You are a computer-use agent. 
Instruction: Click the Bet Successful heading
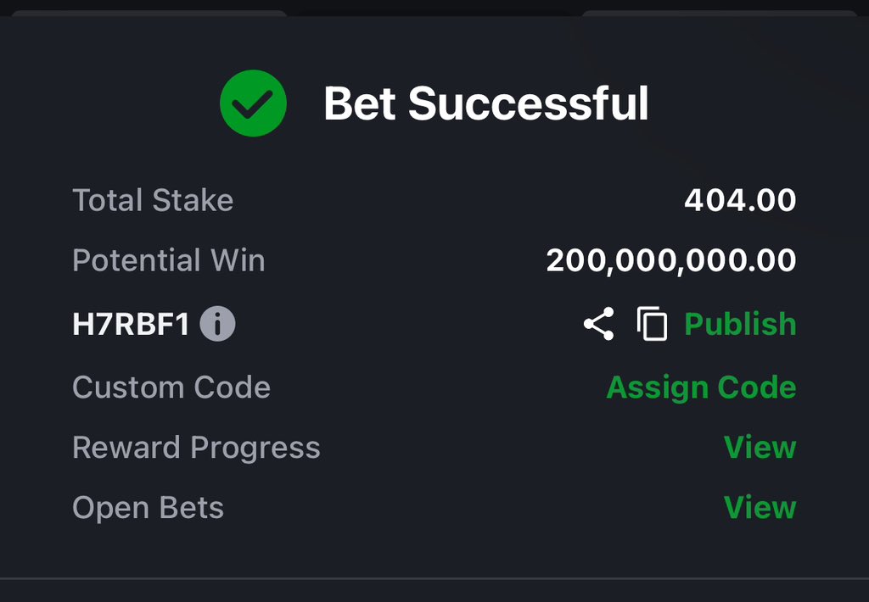point(486,103)
